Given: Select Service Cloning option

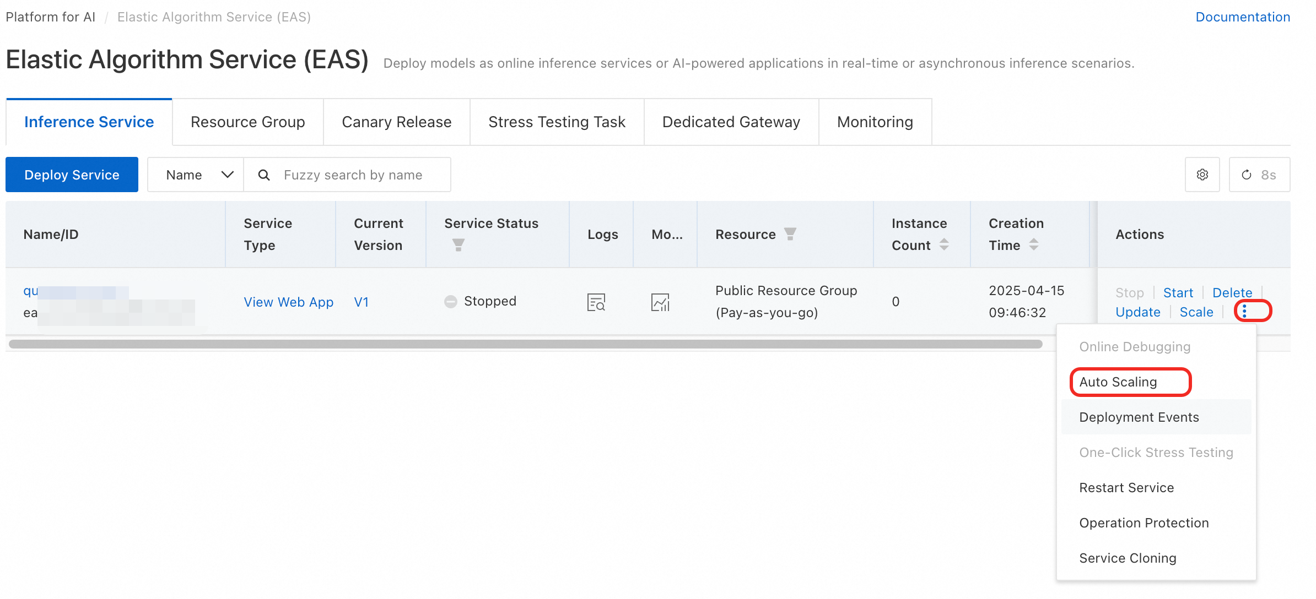Looking at the screenshot, I should tap(1127, 558).
